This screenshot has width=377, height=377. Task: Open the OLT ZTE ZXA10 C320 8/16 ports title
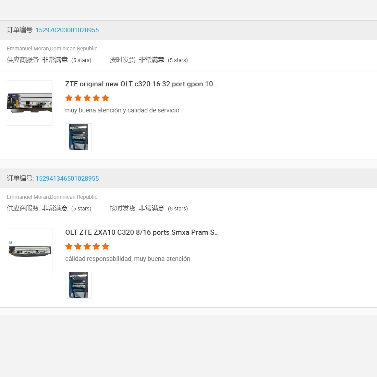tap(142, 233)
